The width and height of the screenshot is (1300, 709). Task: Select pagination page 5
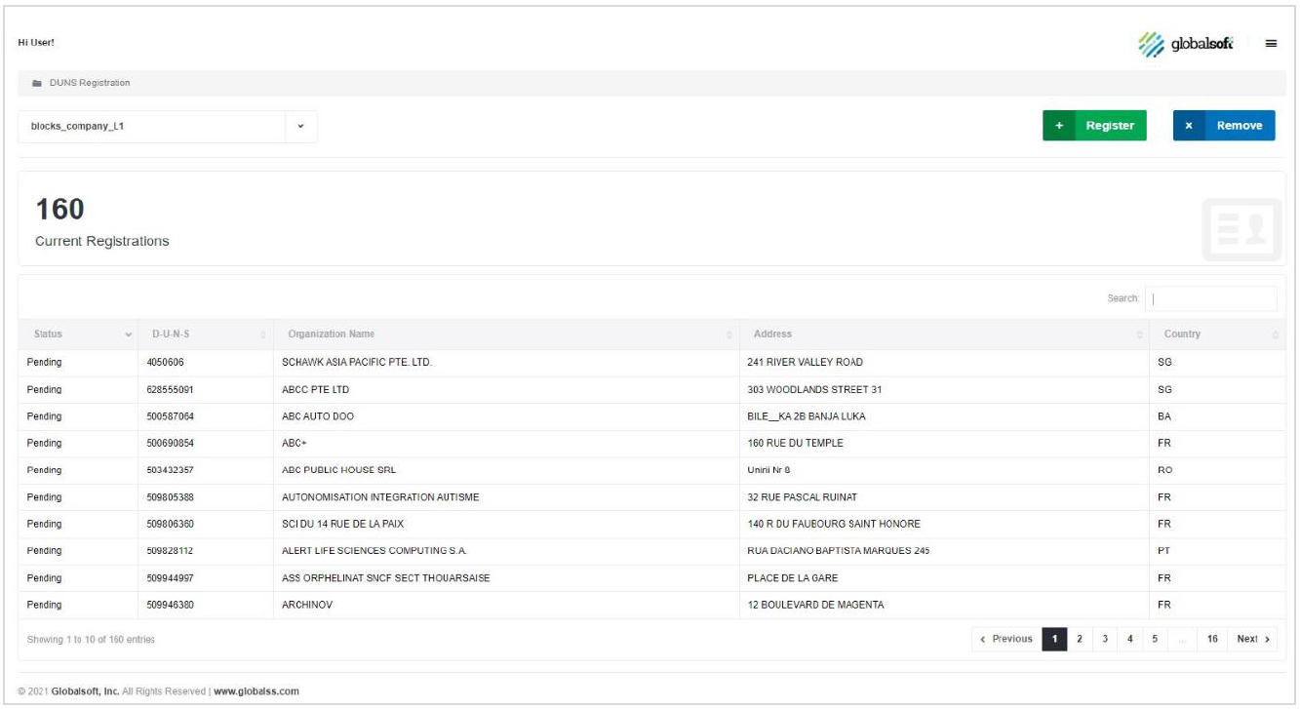tap(1155, 640)
